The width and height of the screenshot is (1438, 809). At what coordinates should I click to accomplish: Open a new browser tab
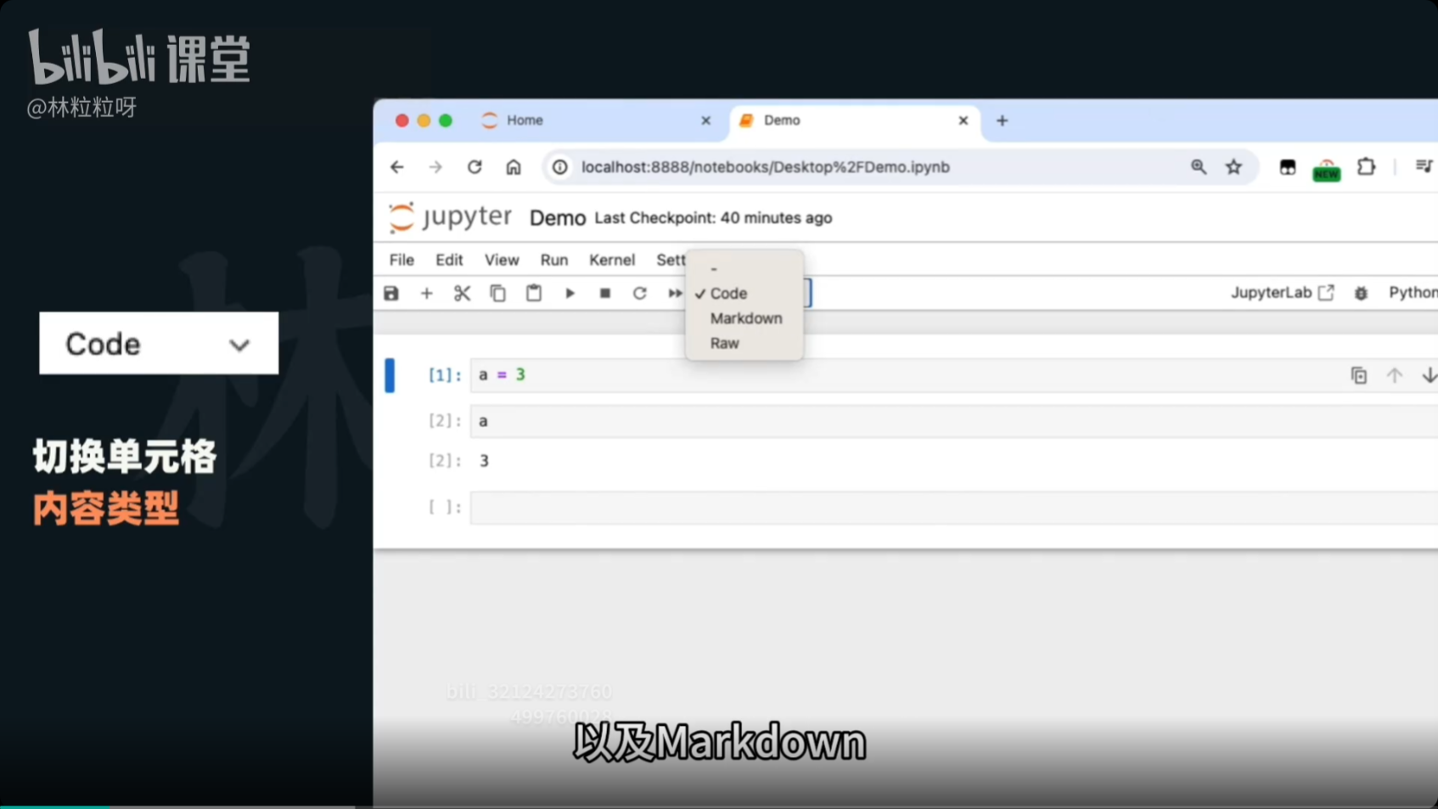[x=1002, y=121]
